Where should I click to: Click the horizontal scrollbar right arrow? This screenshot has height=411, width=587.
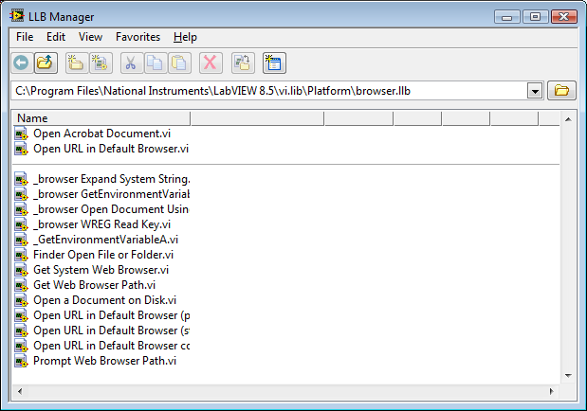(551, 391)
